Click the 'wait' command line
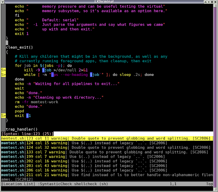Screen dimensions: 218x192 (x=19, y=89)
